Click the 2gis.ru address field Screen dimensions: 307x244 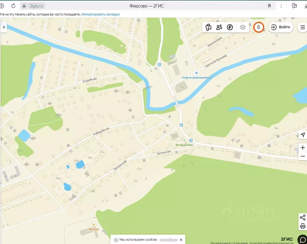[x=36, y=6]
